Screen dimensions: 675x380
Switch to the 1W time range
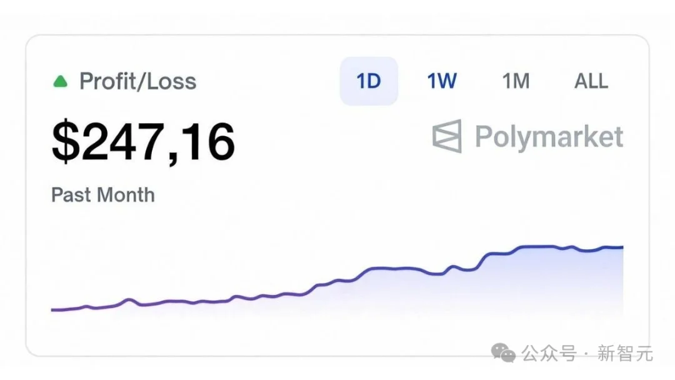tap(441, 81)
